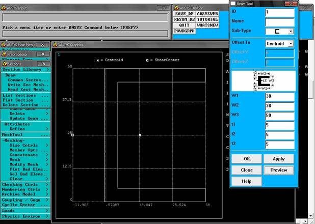Click the Name input field in Beam Tool
This screenshot has height=224, width=315.
280,22
